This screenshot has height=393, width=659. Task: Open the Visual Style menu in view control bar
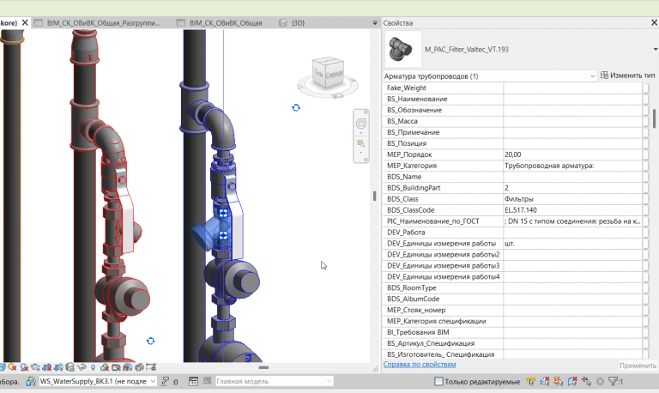click(2, 367)
